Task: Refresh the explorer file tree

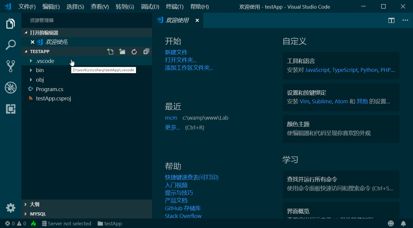Action: coord(134,52)
